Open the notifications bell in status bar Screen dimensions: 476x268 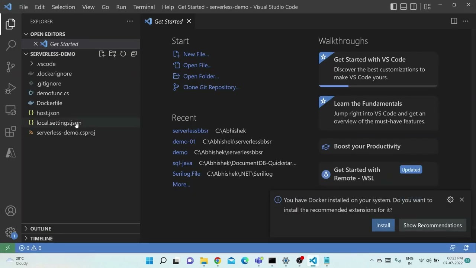click(466, 248)
